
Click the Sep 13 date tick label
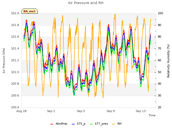pos(141,111)
